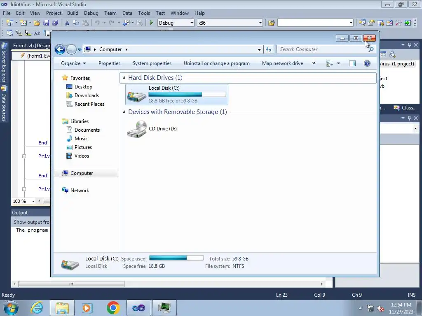
Task: Click the Copy toolbar icon
Action: tap(76, 23)
